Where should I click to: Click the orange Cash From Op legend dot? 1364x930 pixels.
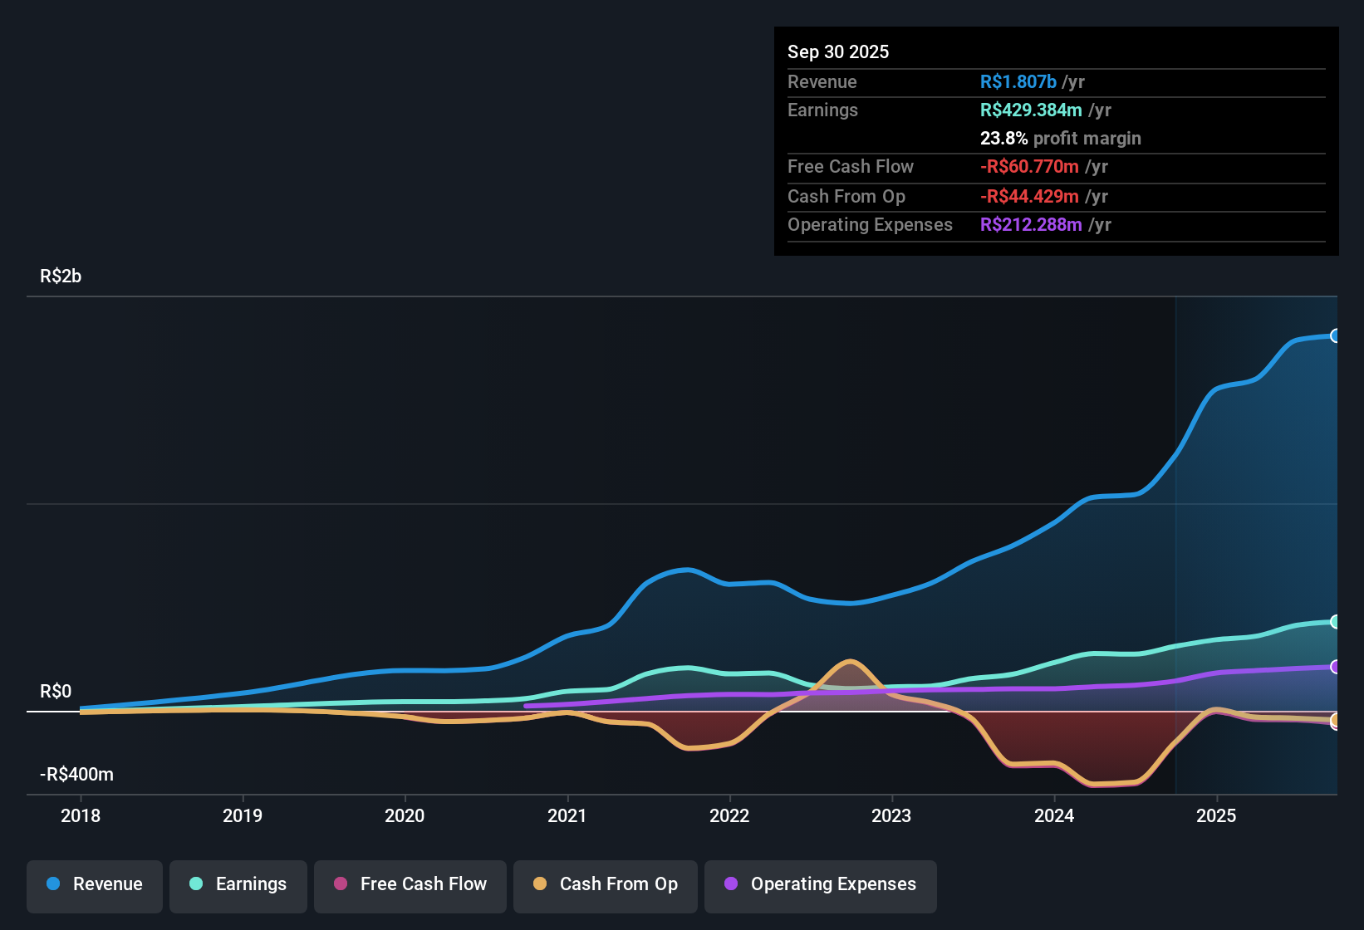(x=540, y=884)
